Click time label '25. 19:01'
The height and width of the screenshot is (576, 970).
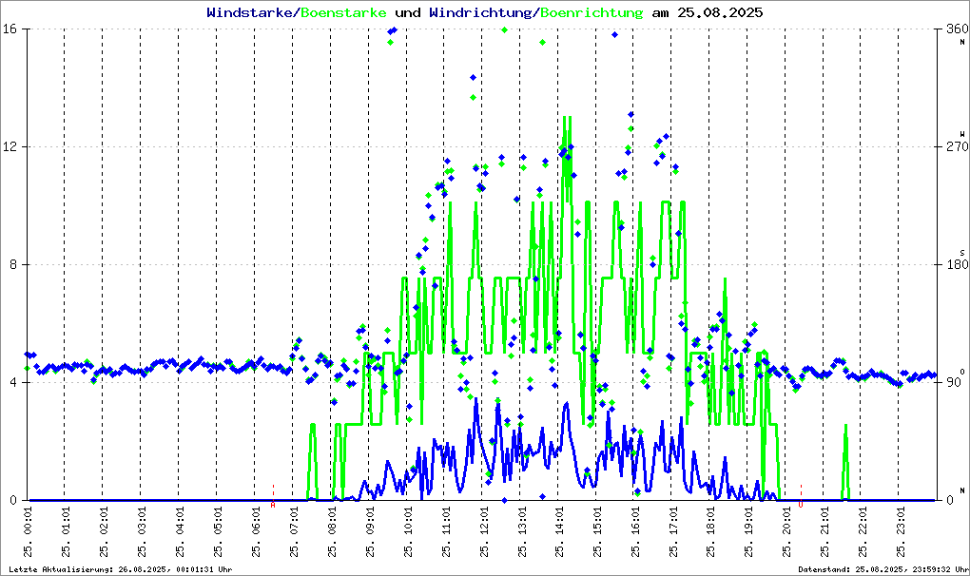coord(748,532)
